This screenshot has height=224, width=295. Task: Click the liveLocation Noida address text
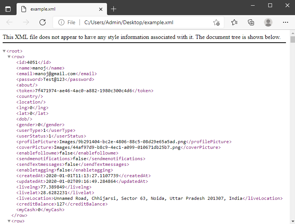[x=148, y=198]
